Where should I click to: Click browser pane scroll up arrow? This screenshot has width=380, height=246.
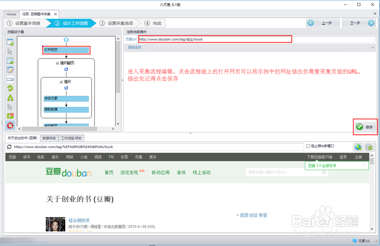372,155
